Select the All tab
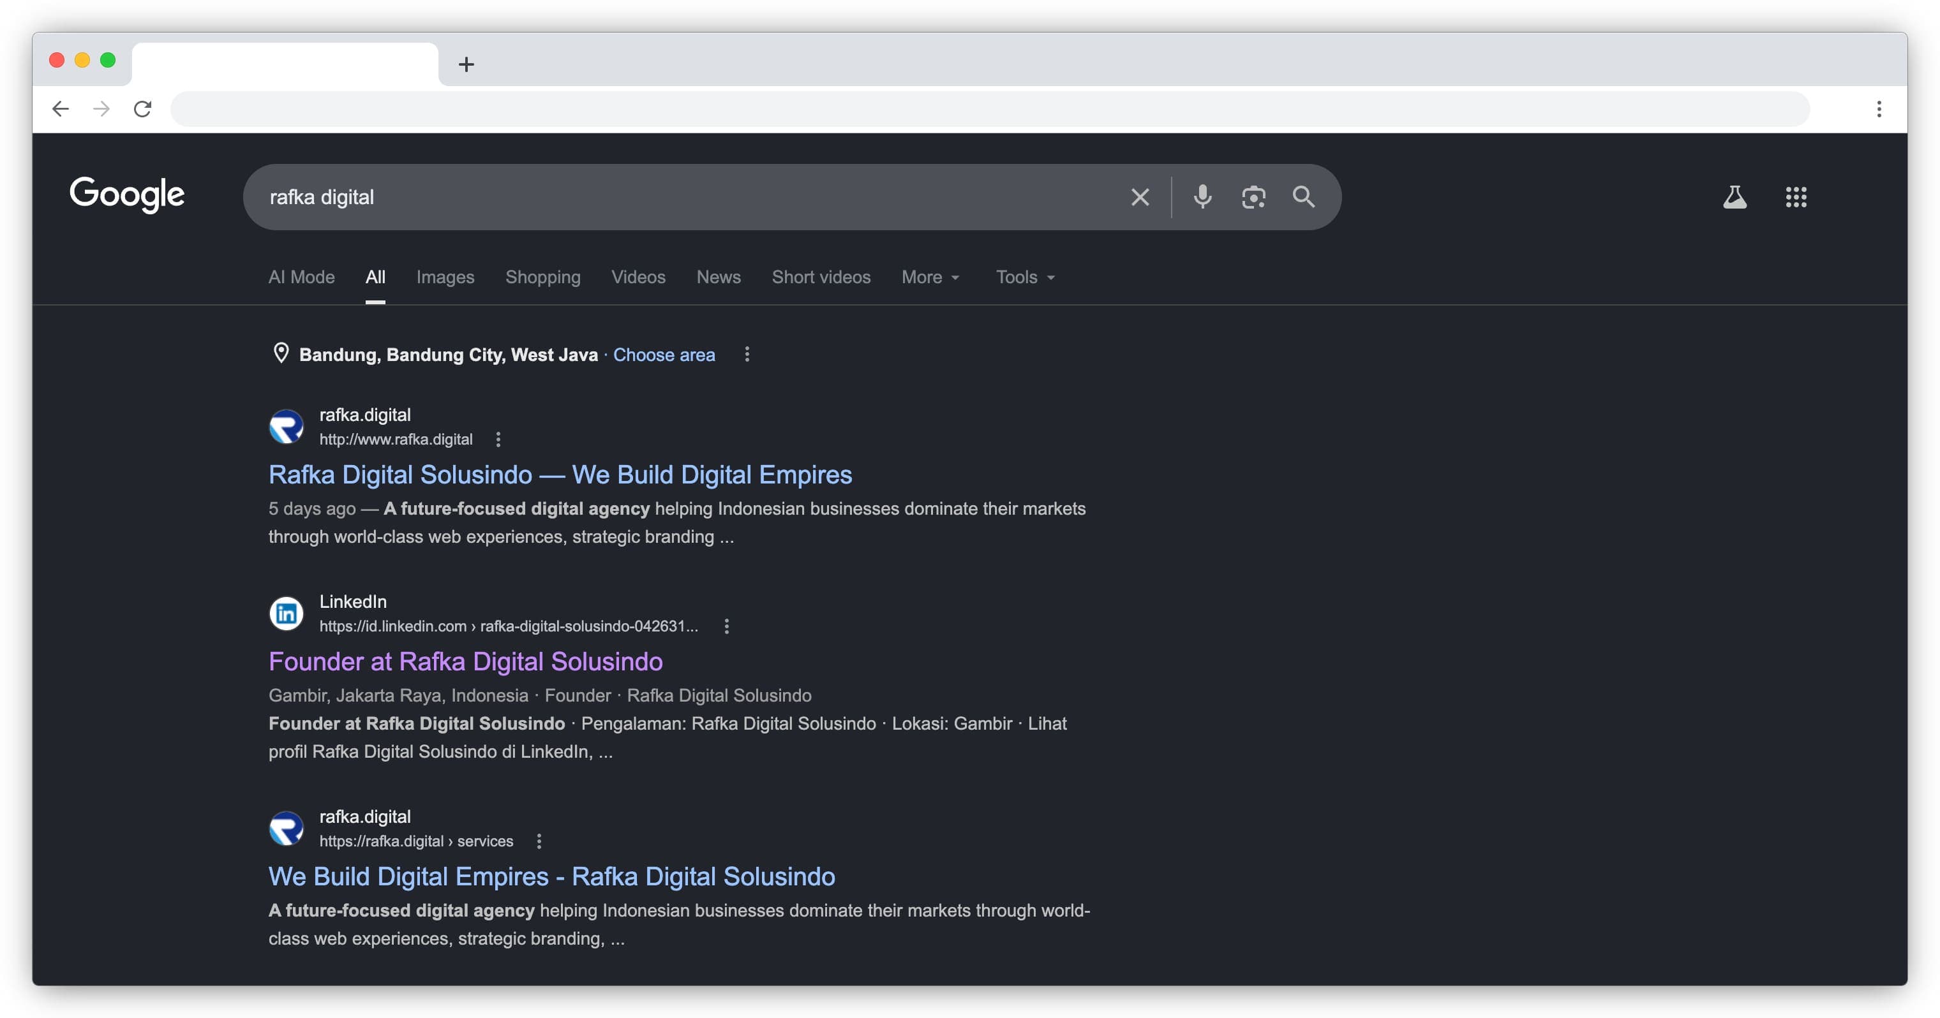The height and width of the screenshot is (1018, 1940). pyautogui.click(x=375, y=277)
